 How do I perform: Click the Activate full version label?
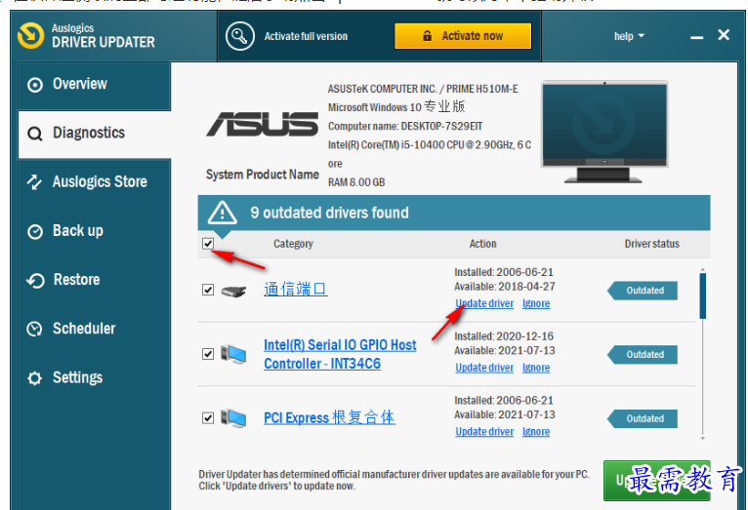point(306,37)
